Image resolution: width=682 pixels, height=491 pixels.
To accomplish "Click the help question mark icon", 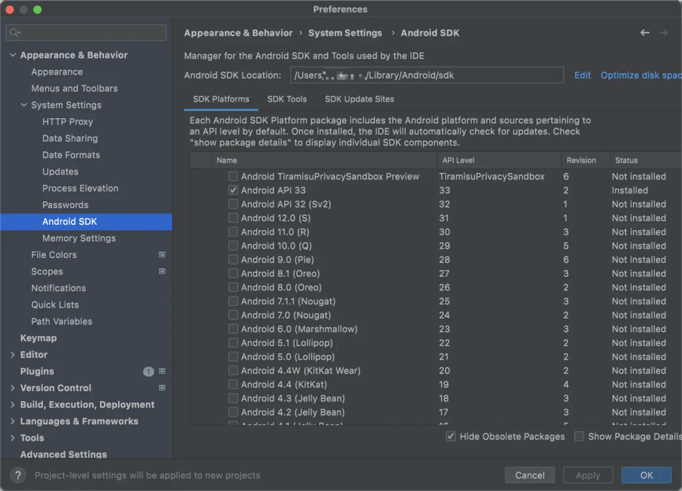I will coord(18,475).
